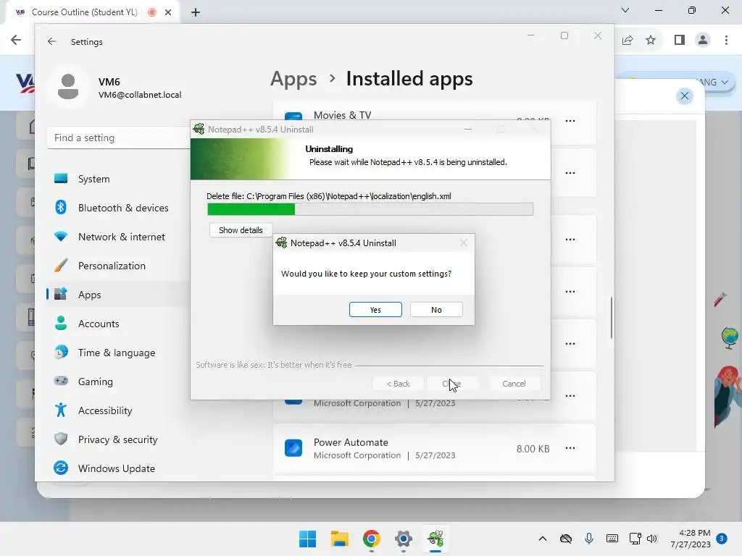Select Apps in Settings sidebar

[x=118, y=295]
